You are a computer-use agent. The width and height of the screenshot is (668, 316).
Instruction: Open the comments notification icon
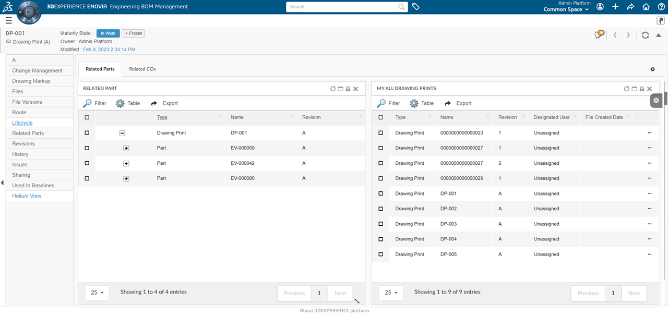(x=599, y=35)
